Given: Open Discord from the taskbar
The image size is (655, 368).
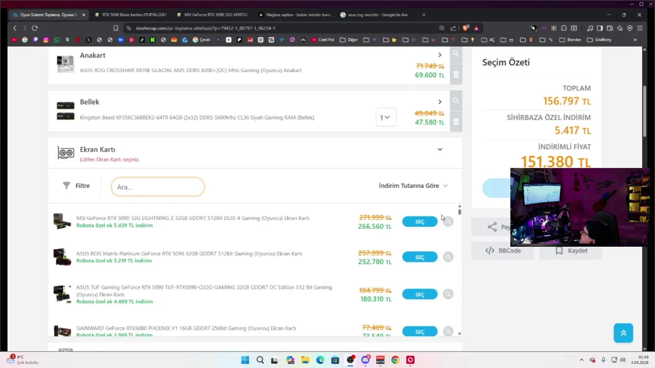Looking at the screenshot, I should point(365,360).
